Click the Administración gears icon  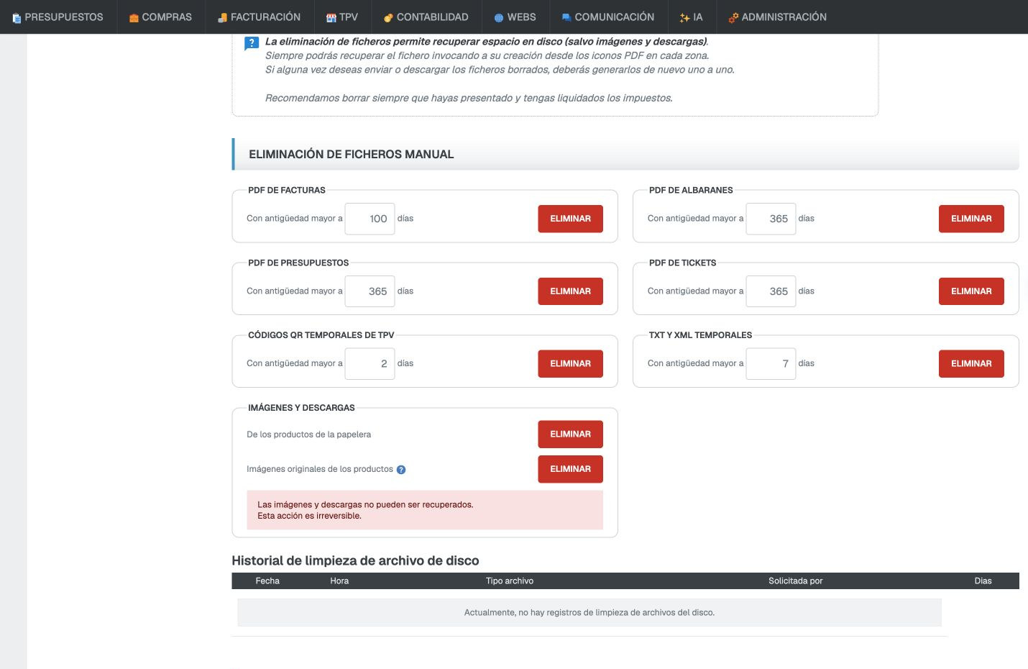(733, 18)
